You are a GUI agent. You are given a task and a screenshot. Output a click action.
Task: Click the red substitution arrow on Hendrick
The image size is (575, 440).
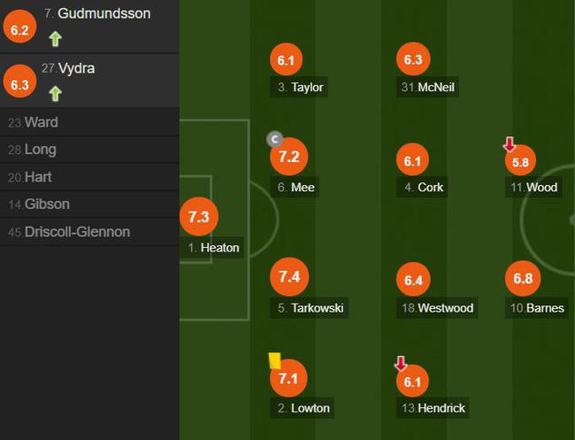pos(401,363)
